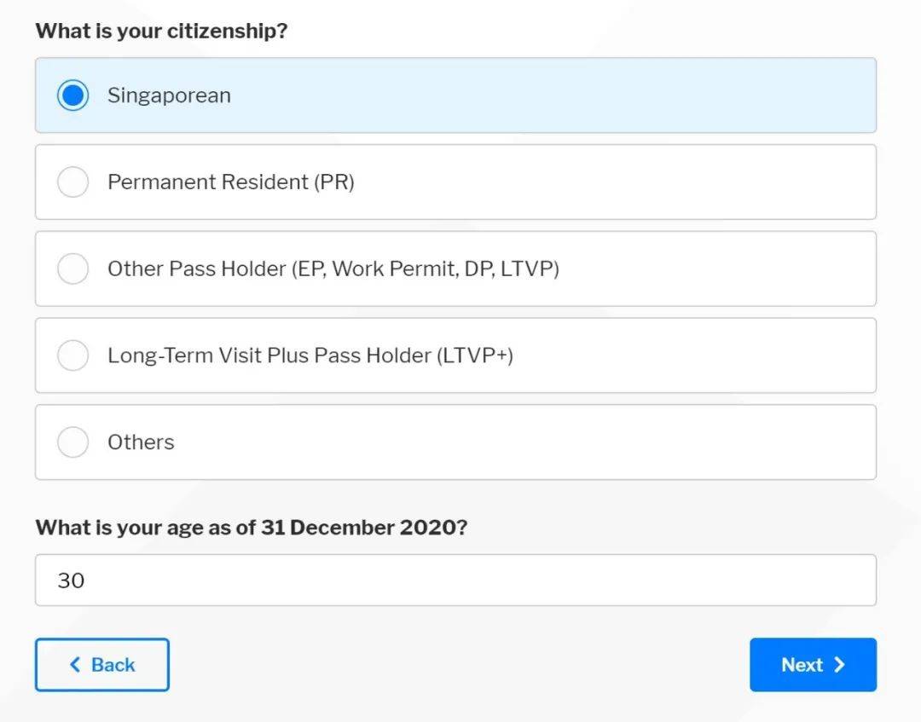Click the "Permanent Resident (PR)" option text
This screenshot has height=722, width=921.
tap(230, 182)
